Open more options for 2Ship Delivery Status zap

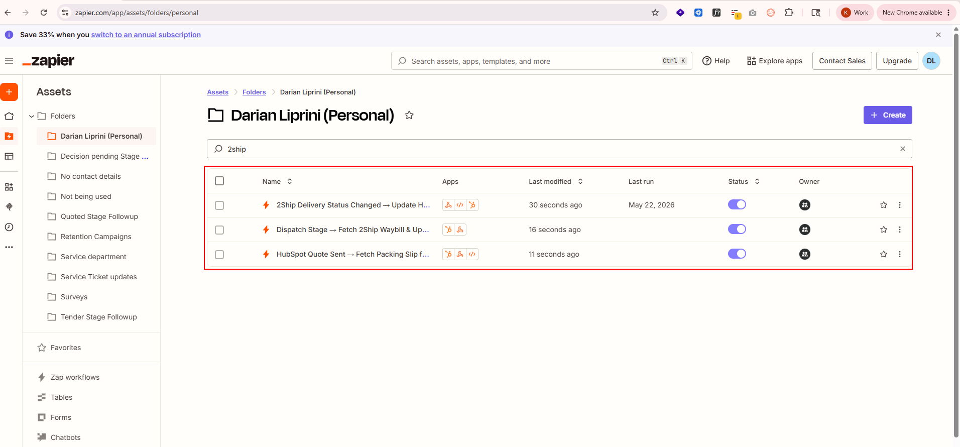coord(900,205)
